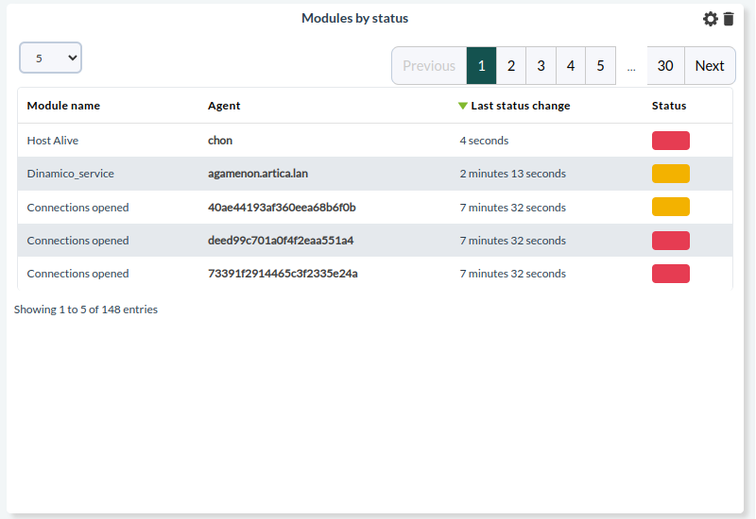Click the pagination ellipsis between 5 and 30
Image resolution: width=756 pixels, height=519 pixels.
coord(631,67)
